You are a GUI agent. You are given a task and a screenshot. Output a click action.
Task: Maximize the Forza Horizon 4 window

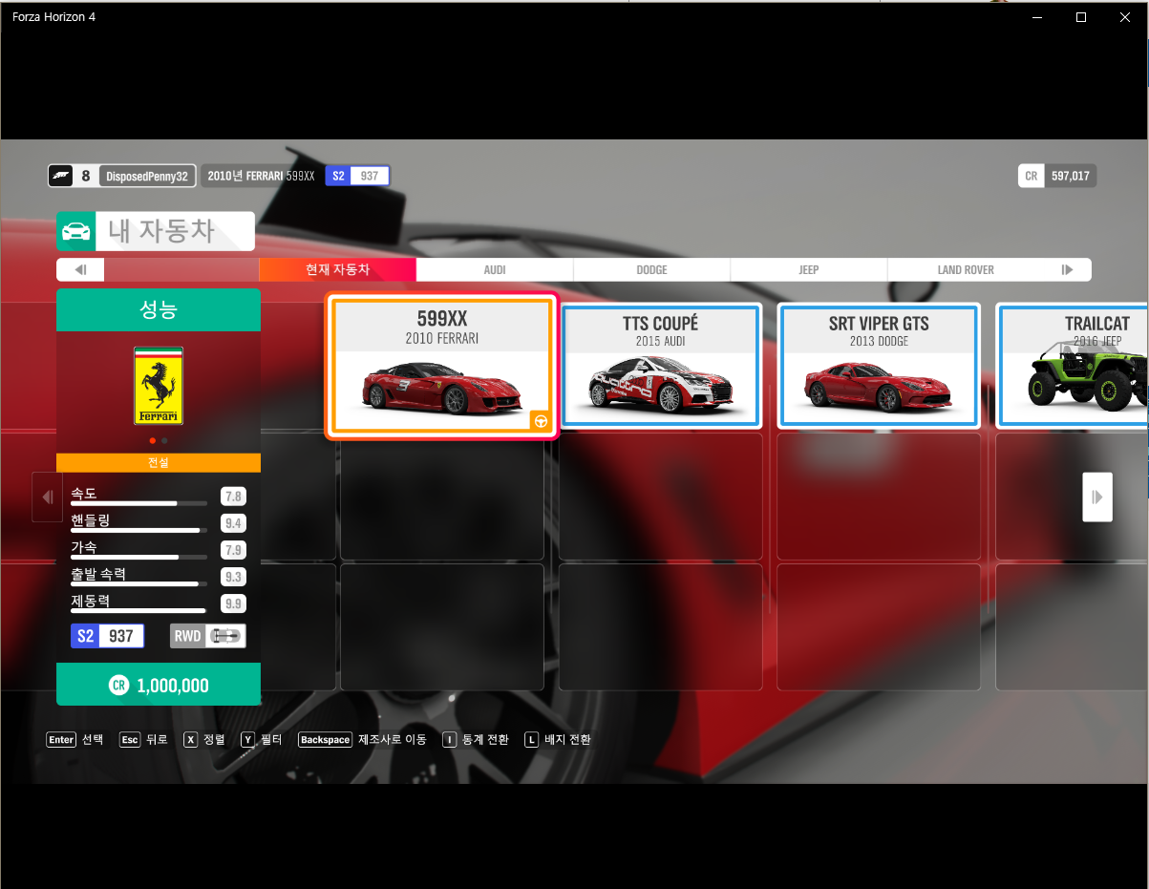point(1081,17)
